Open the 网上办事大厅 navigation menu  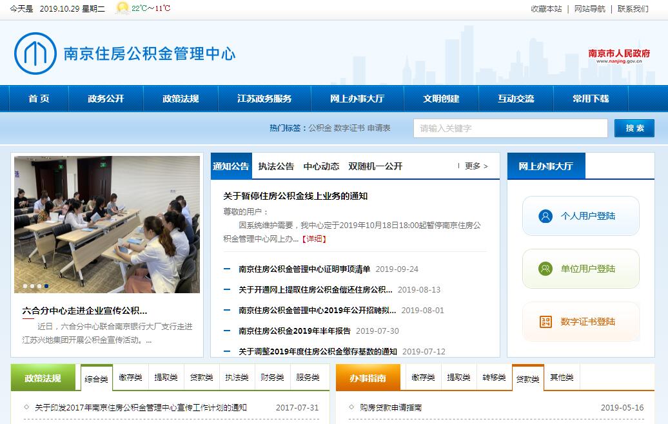pyautogui.click(x=357, y=99)
